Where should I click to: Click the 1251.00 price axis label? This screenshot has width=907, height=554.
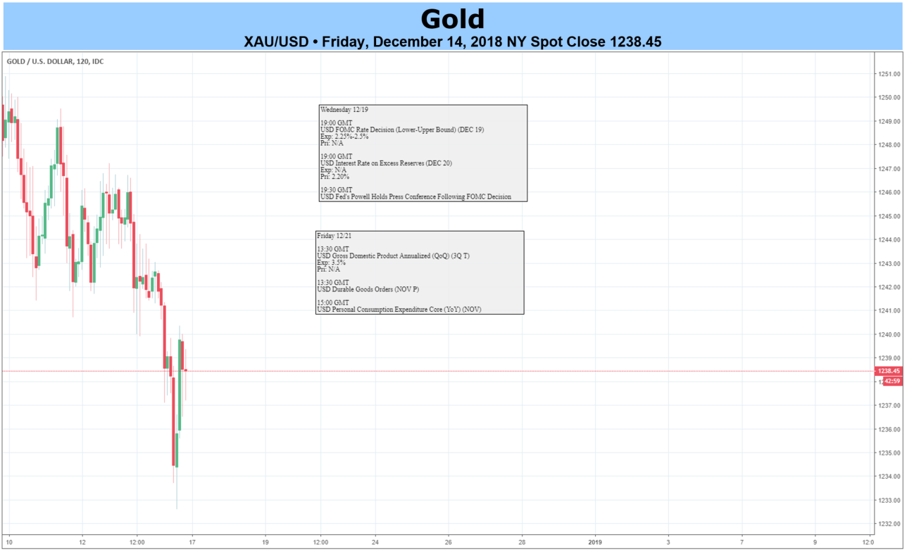[888, 74]
